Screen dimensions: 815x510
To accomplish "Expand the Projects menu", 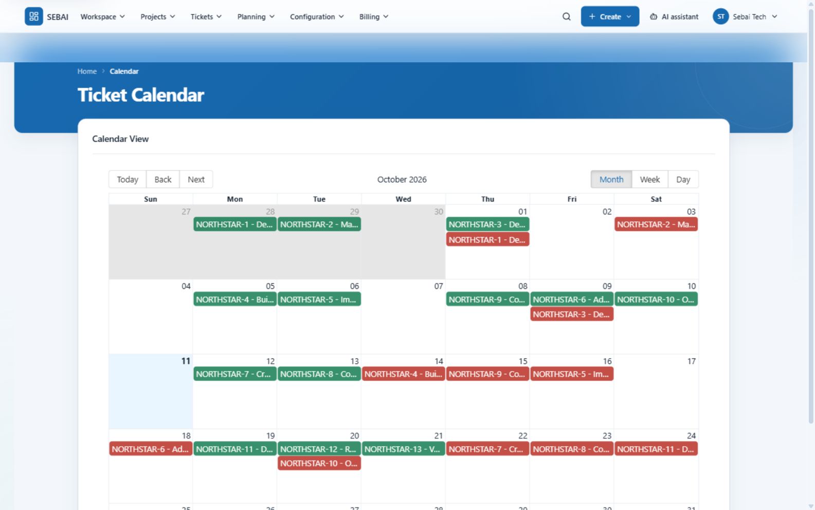I will [x=158, y=16].
